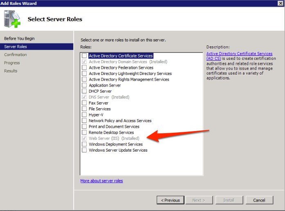Click the installed DNS Server checkbox
This screenshot has width=285, height=211.
[x=84, y=97]
